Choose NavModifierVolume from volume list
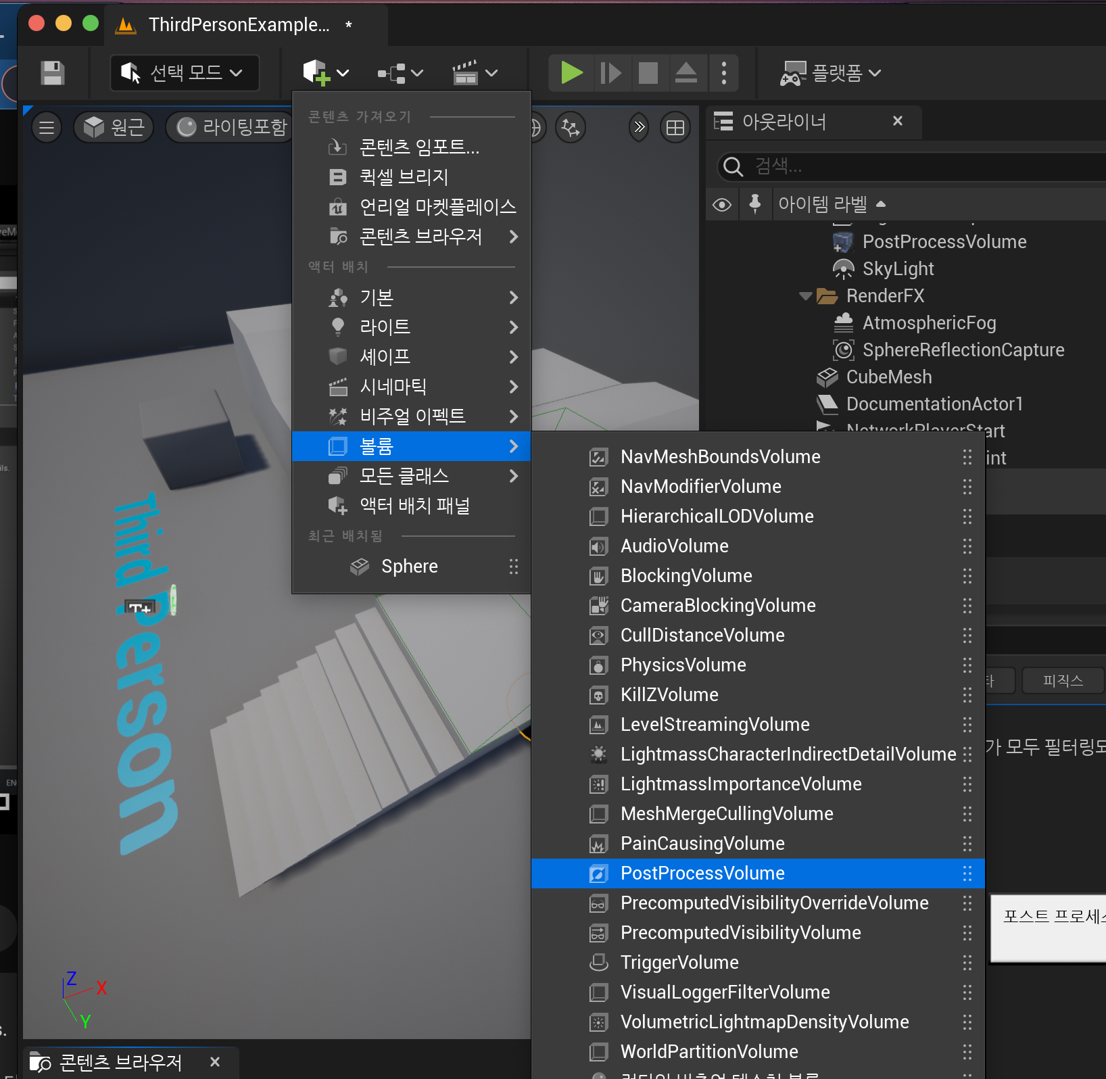The height and width of the screenshot is (1079, 1106). pos(758,486)
